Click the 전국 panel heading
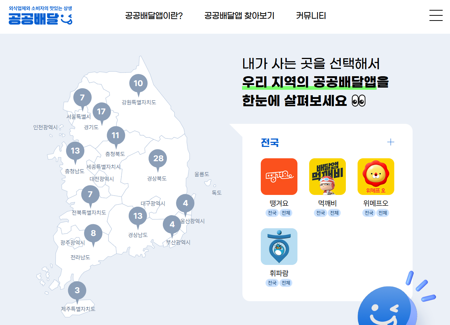The width and height of the screenshot is (450, 325). coord(270,143)
